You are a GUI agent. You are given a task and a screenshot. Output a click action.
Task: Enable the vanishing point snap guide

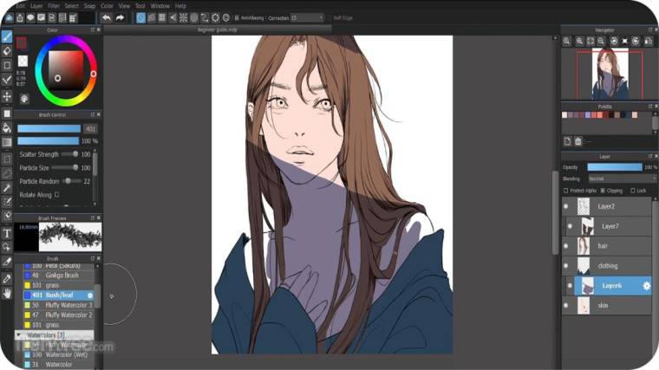point(173,17)
